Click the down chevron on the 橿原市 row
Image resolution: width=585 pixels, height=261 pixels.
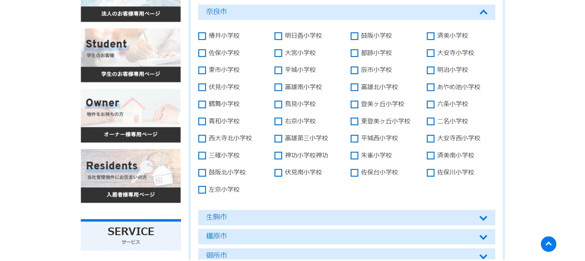tap(483, 237)
